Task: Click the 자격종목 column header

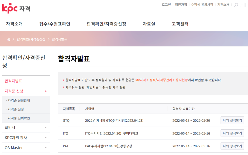Action: point(69,109)
